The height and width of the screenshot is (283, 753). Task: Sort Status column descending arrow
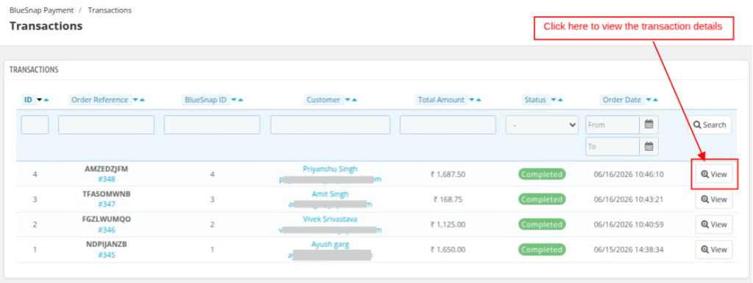553,100
